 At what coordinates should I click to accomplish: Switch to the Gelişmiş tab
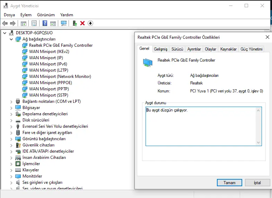(x=161, y=49)
